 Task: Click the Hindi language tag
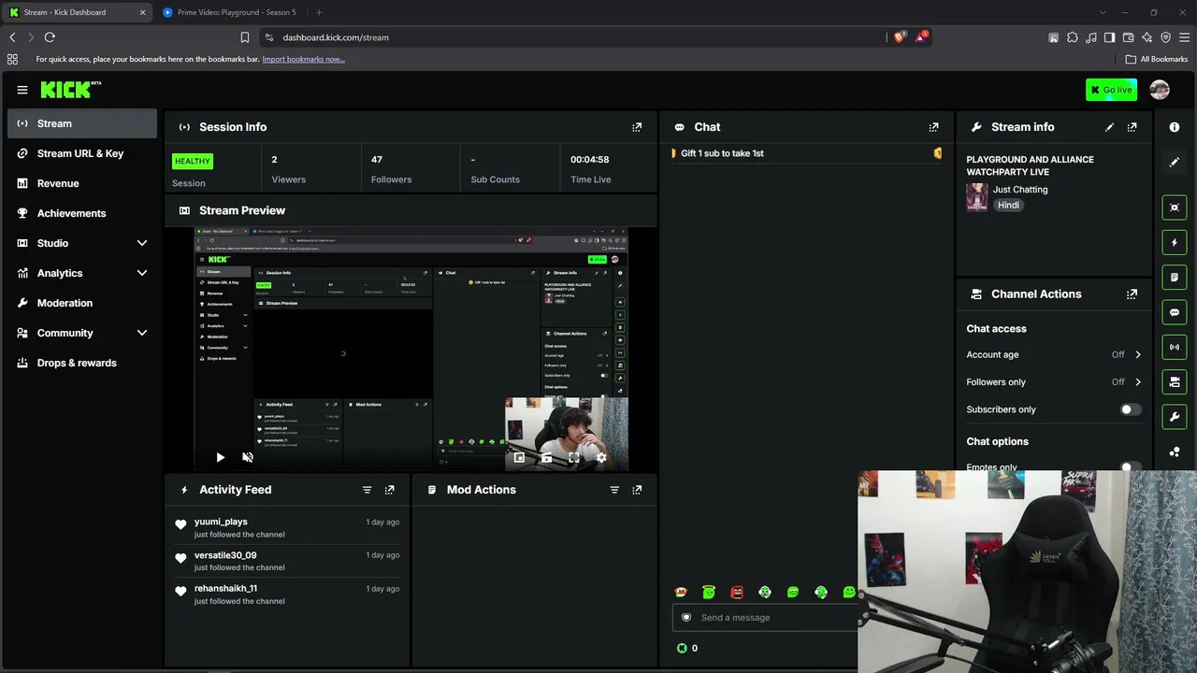coord(1008,206)
